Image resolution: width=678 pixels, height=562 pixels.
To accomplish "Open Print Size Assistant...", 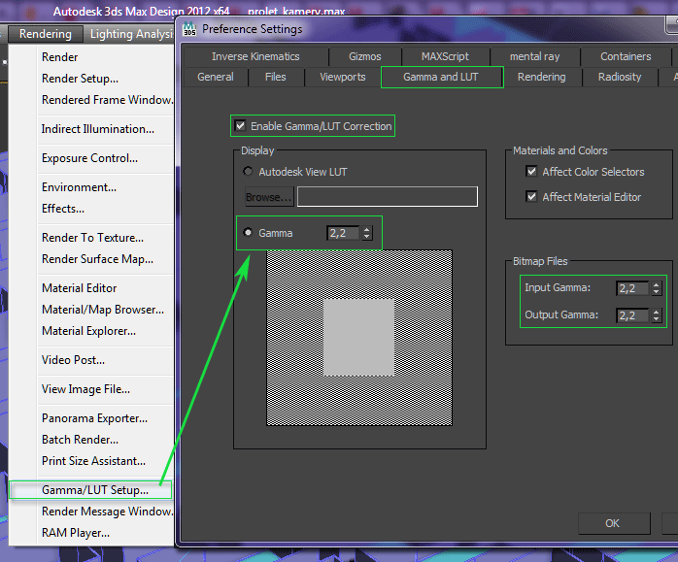I will 91,461.
